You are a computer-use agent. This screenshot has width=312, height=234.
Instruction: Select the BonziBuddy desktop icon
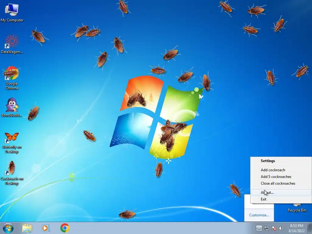pyautogui.click(x=12, y=108)
